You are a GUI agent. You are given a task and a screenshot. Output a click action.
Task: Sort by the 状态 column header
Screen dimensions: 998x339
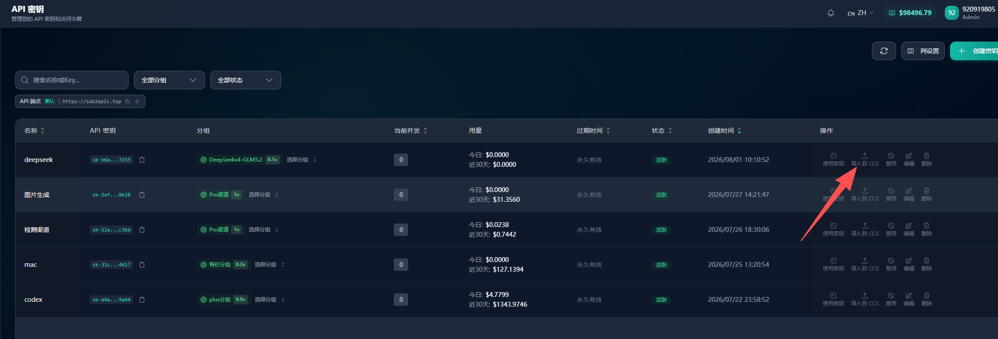(x=662, y=131)
